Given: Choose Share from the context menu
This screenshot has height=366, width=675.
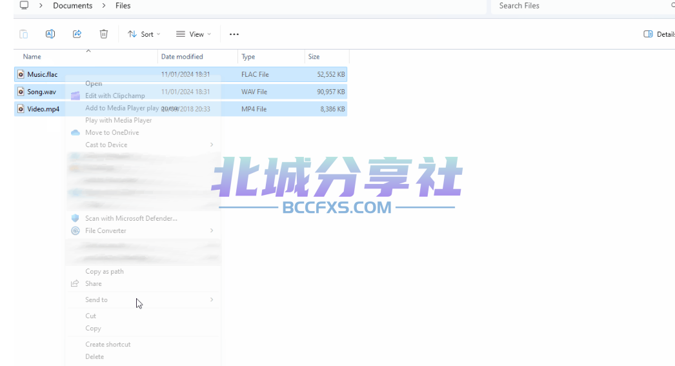Looking at the screenshot, I should (x=143, y=284).
